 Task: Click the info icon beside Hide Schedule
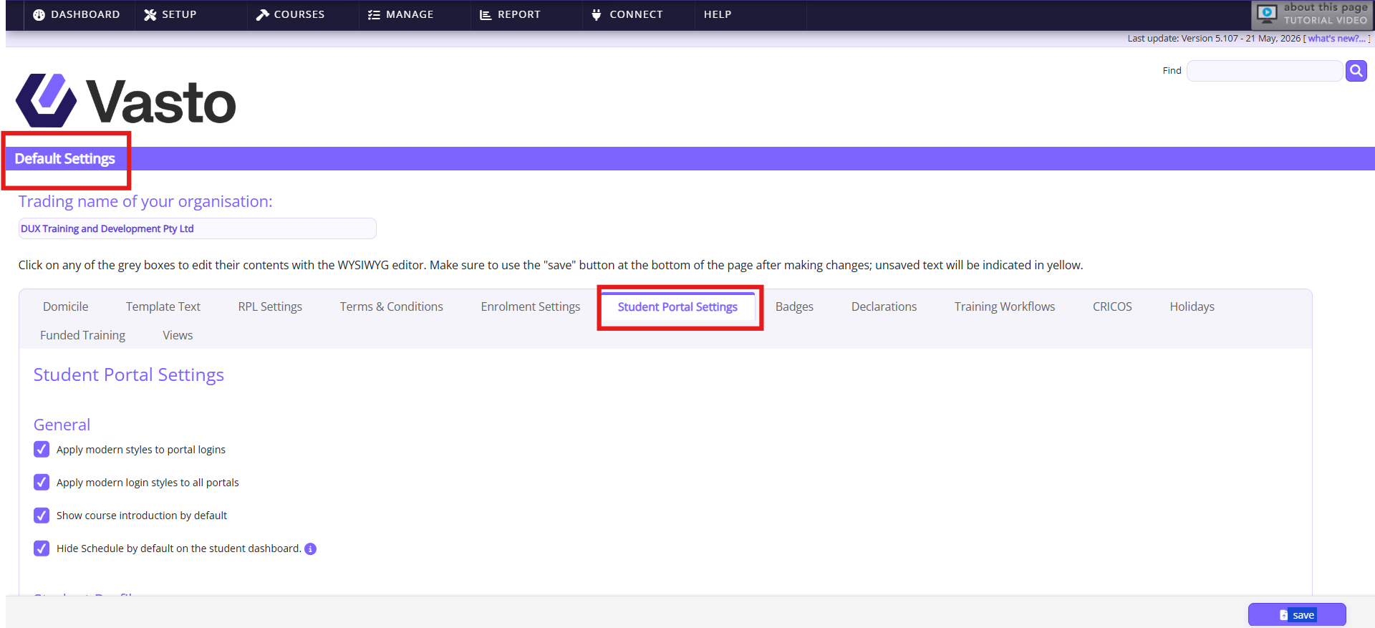pyautogui.click(x=310, y=549)
